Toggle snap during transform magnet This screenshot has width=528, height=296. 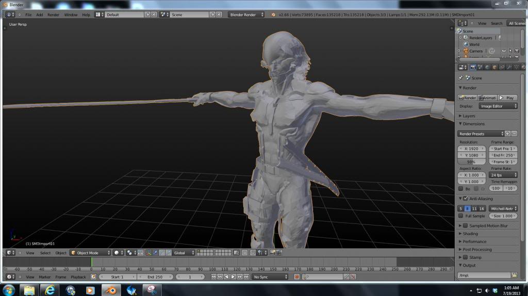[253, 253]
